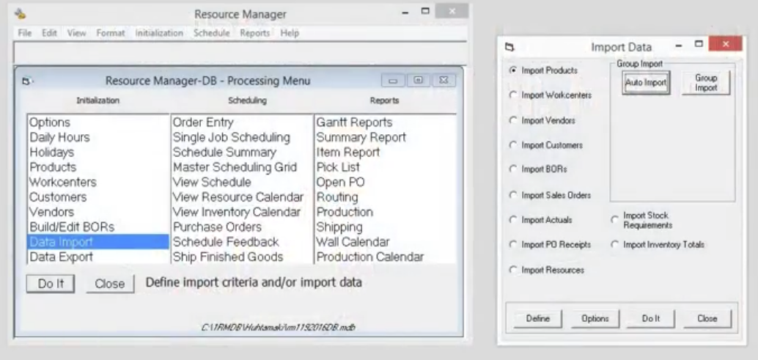758x360 pixels.
Task: Click the Resource Manager app icon in title bar
Action: pyautogui.click(x=21, y=13)
